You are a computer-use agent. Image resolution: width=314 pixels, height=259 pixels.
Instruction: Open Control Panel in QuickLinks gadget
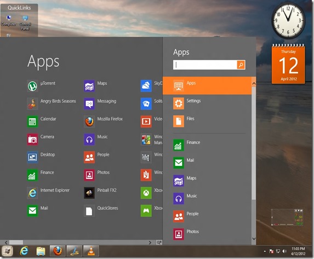pyautogui.click(x=25, y=22)
